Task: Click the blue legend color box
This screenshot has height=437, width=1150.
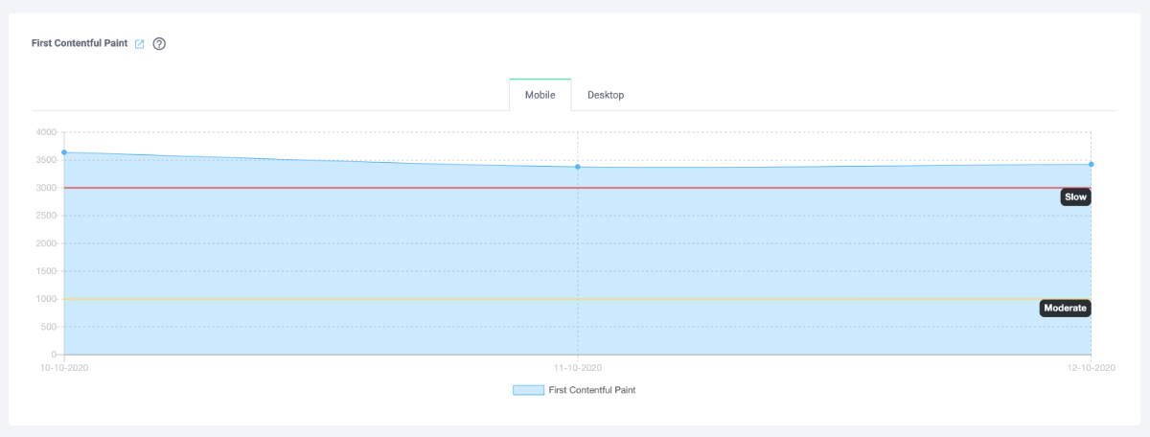Action: [528, 390]
